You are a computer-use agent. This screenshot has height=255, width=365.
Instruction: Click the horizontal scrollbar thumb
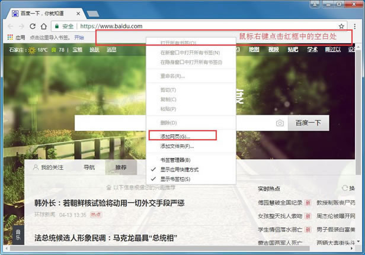[159, 248]
